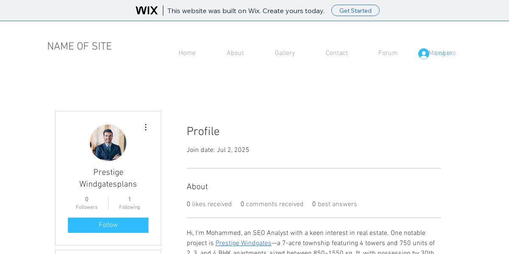View the 1 Following count
This screenshot has height=254, width=509.
point(129,203)
